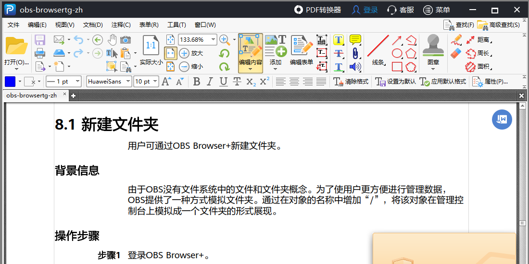Select the rectangle shape tool
This screenshot has height=264, width=529.
click(397, 66)
